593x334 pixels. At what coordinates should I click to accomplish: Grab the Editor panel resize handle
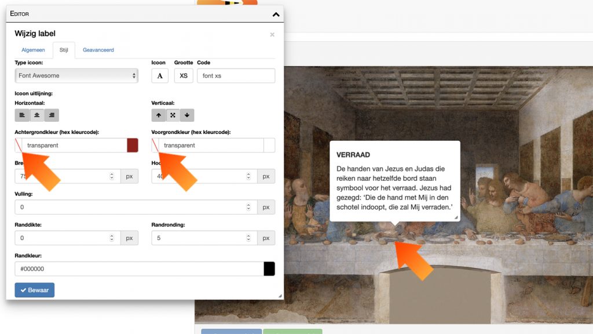pos(280,296)
